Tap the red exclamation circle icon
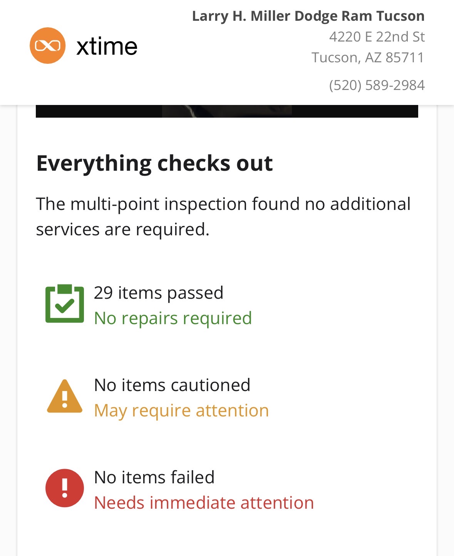Image resolution: width=454 pixels, height=556 pixels. (65, 488)
